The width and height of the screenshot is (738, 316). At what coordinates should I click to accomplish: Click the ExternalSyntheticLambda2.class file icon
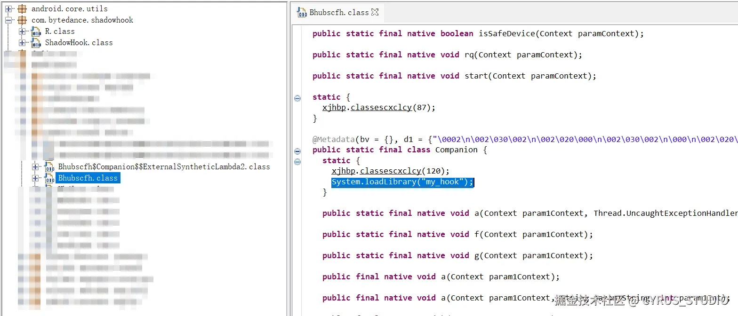pyautogui.click(x=49, y=167)
